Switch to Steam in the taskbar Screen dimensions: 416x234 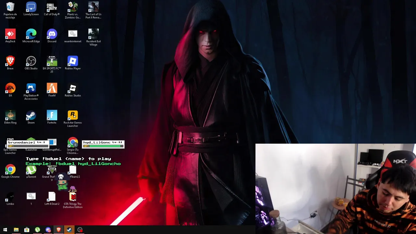[x=69, y=230]
